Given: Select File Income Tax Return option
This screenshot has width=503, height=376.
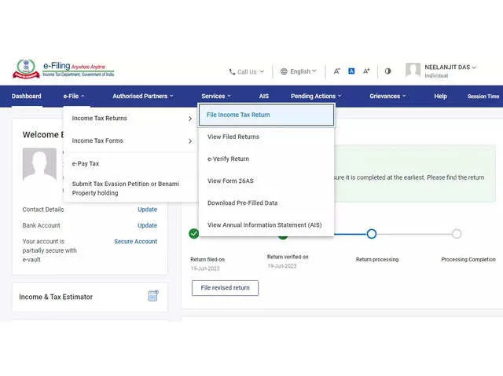Looking at the screenshot, I should pyautogui.click(x=266, y=115).
